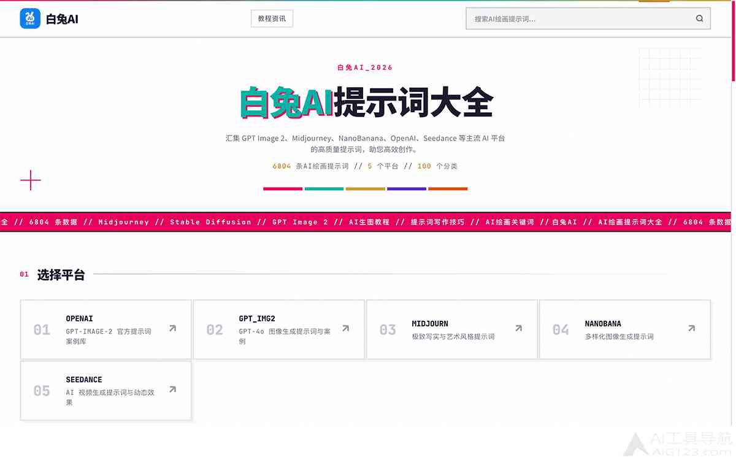Click the arrow icon on SEEDANCE card
The width and height of the screenshot is (736, 460).
pos(172,389)
